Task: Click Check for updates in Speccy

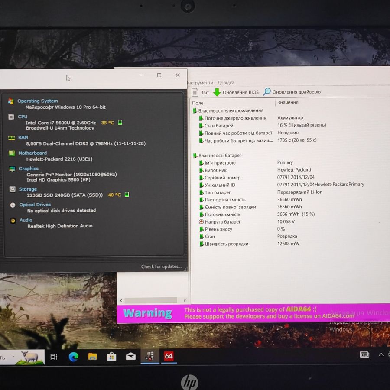Action: pyautogui.click(x=162, y=266)
